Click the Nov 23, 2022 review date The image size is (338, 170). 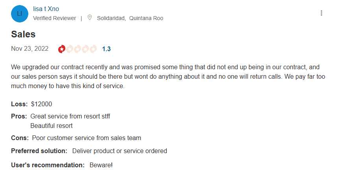30,49
